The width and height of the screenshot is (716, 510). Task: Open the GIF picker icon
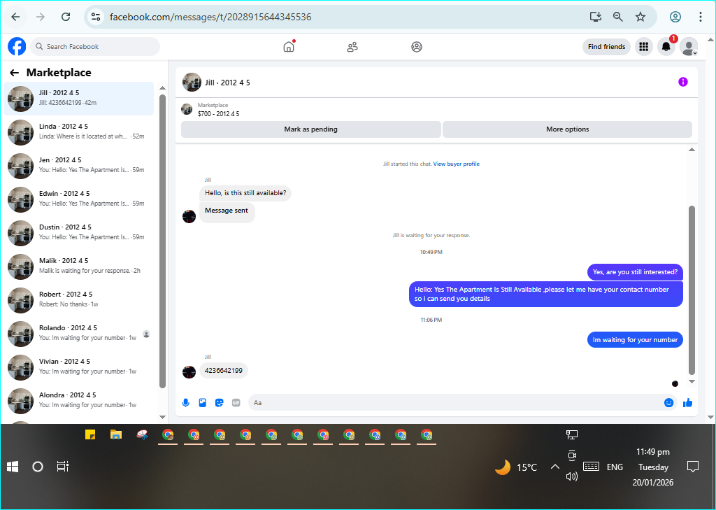(236, 402)
